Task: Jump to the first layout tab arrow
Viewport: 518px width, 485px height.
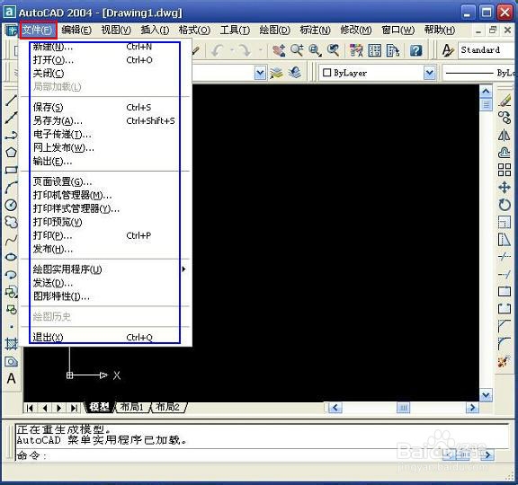Action: pos(30,408)
